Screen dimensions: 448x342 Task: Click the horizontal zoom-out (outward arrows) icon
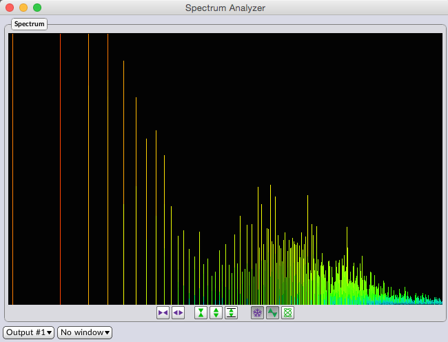point(178,313)
